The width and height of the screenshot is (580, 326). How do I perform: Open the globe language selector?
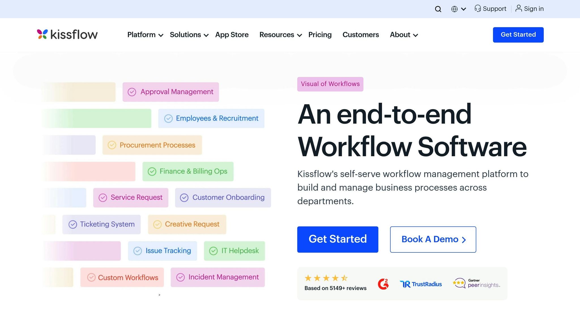[458, 9]
